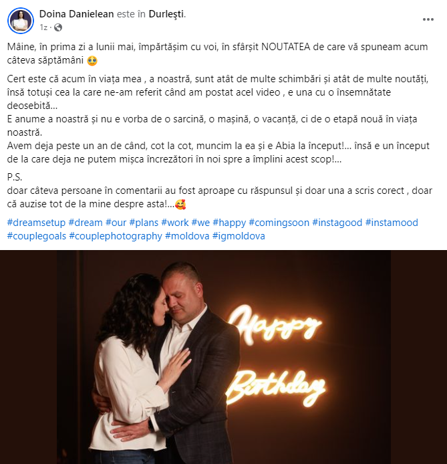
Task: Open the #plans hashtag
Action: (144, 223)
